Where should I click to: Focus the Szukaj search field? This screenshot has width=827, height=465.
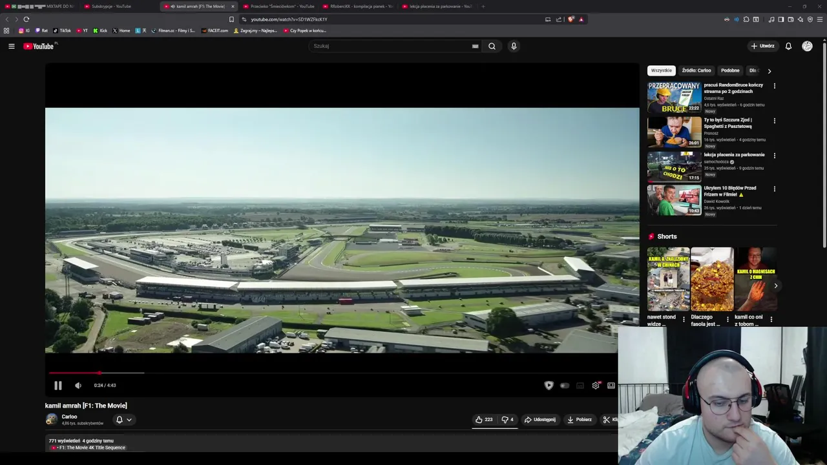click(391, 46)
